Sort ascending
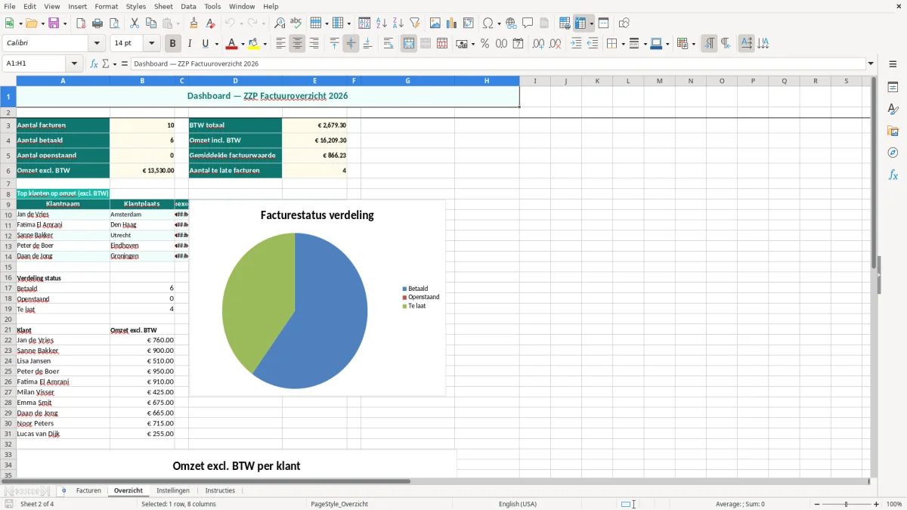 [382, 23]
